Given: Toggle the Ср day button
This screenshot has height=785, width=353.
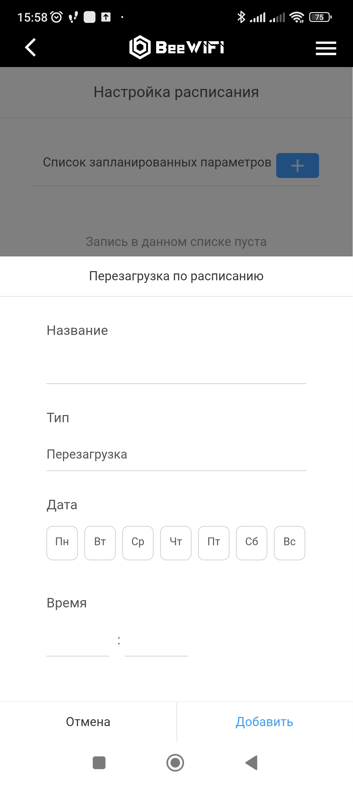Looking at the screenshot, I should click(x=138, y=543).
